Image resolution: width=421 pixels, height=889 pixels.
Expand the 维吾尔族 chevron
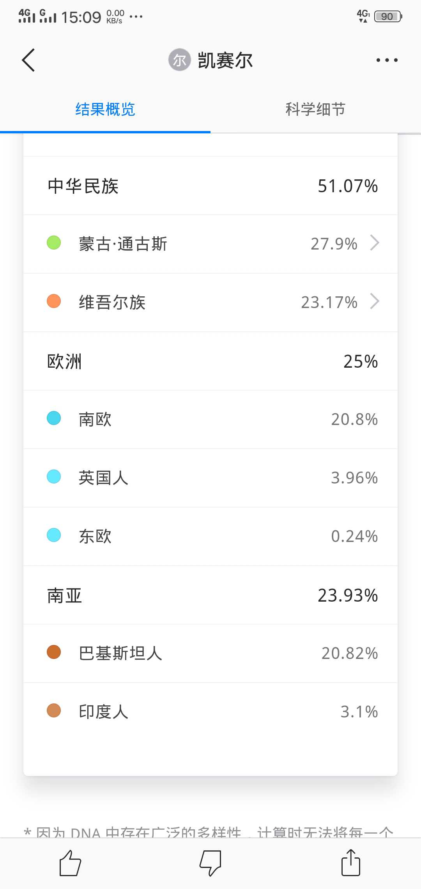375,301
